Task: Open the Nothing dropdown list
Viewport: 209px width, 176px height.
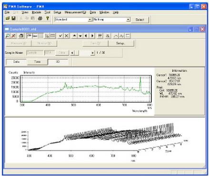Action: pyautogui.click(x=128, y=20)
